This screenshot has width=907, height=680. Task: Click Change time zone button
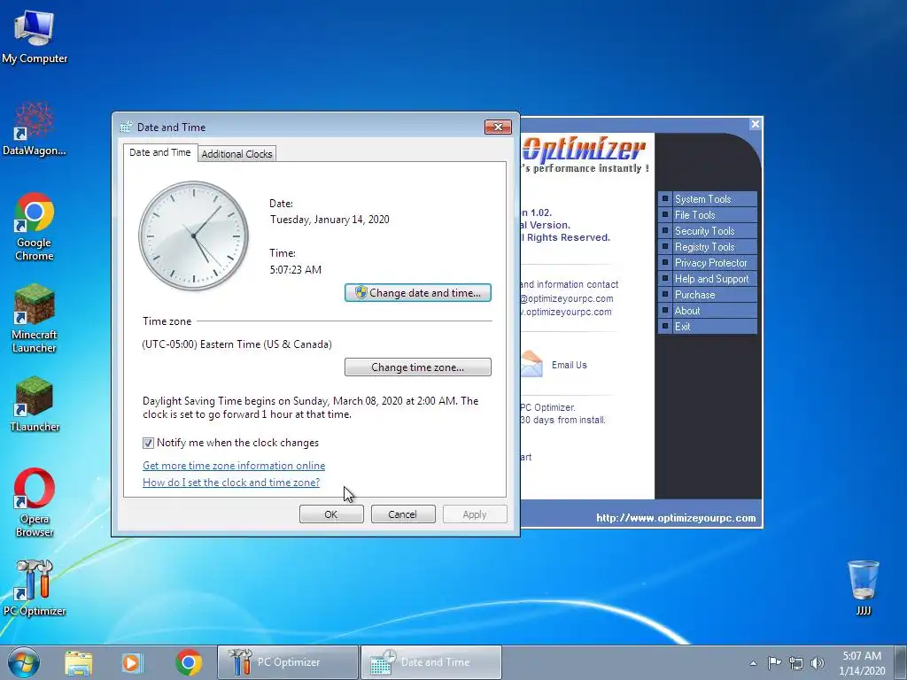(x=418, y=367)
